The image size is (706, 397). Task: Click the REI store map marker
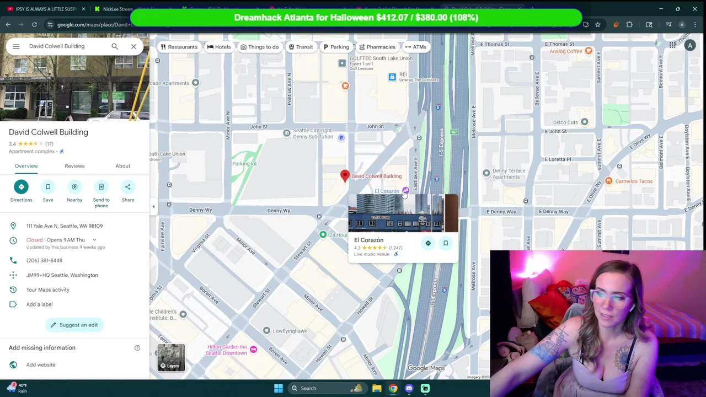click(x=392, y=77)
